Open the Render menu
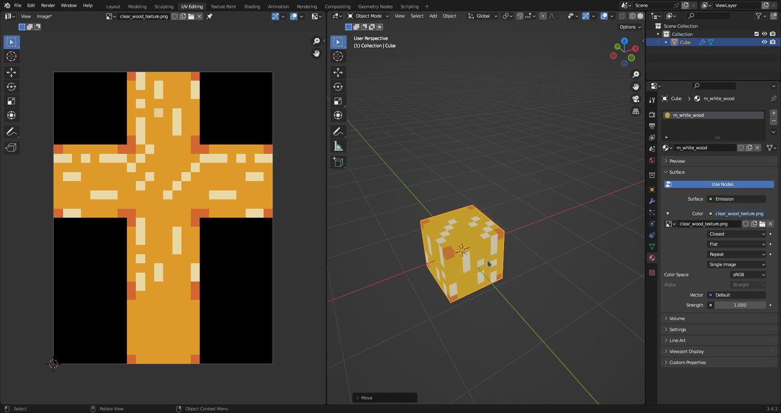The image size is (781, 413). click(x=48, y=5)
